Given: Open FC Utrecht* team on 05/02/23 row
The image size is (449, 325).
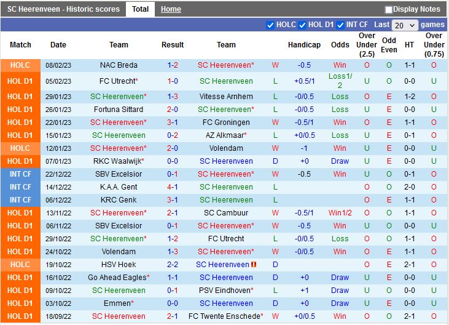Looking at the screenshot, I should pyautogui.click(x=119, y=81).
